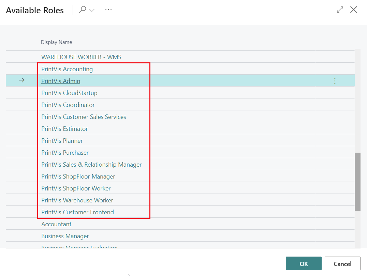Click the Display Name column header
The image size is (367, 276).
coord(56,42)
